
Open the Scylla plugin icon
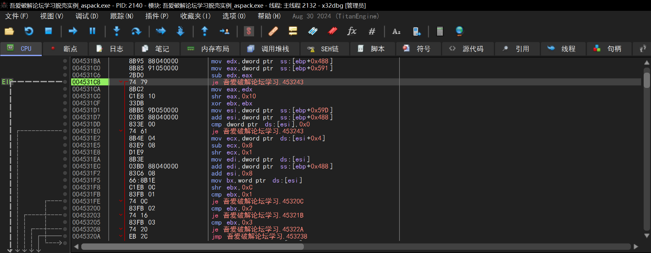coord(249,31)
